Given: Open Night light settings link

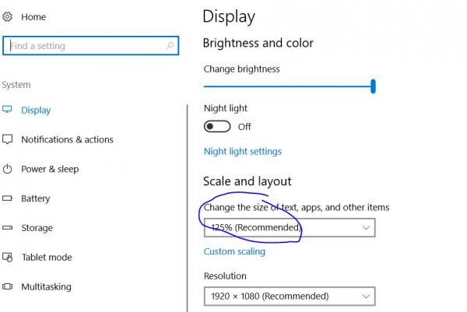Looking at the screenshot, I should pyautogui.click(x=243, y=152).
